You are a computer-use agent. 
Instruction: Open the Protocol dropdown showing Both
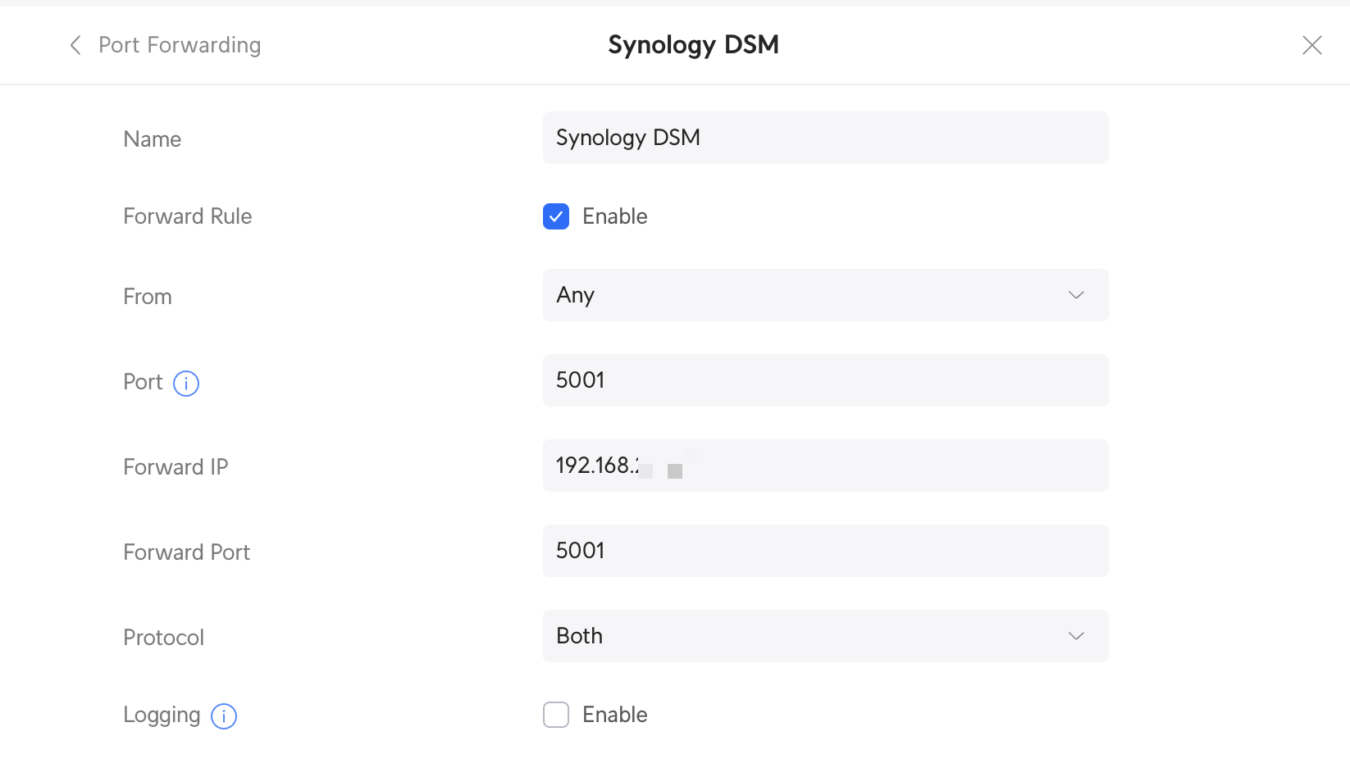coord(824,636)
